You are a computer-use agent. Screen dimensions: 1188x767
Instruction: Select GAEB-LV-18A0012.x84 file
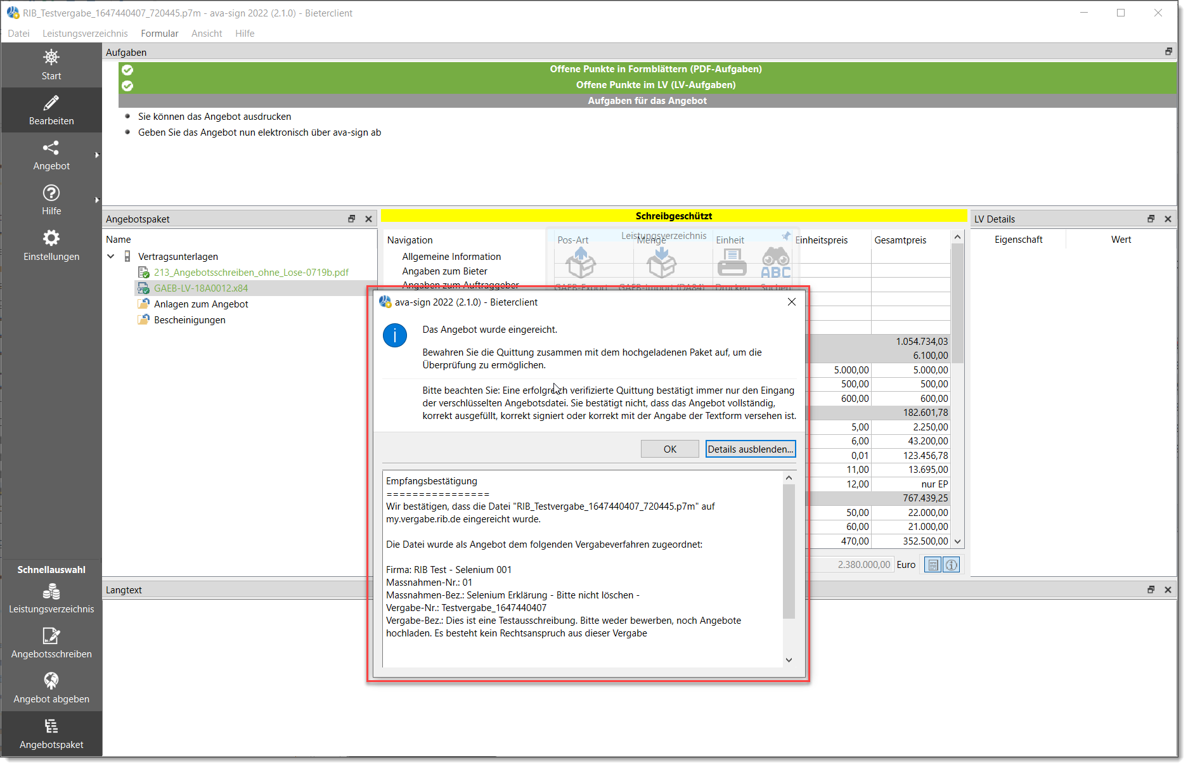coord(201,288)
